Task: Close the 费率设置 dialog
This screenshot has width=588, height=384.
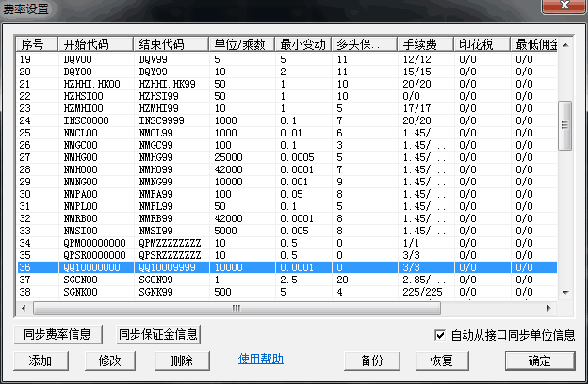Action: 564,6
